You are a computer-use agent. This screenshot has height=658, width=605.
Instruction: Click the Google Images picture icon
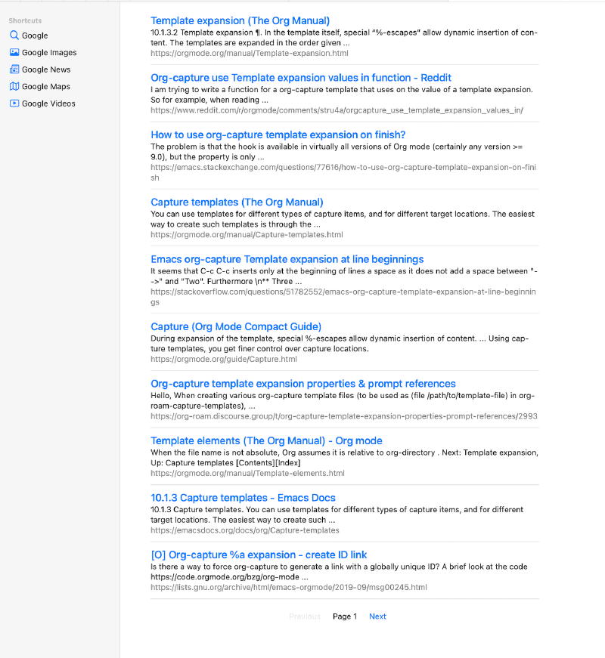pos(14,53)
